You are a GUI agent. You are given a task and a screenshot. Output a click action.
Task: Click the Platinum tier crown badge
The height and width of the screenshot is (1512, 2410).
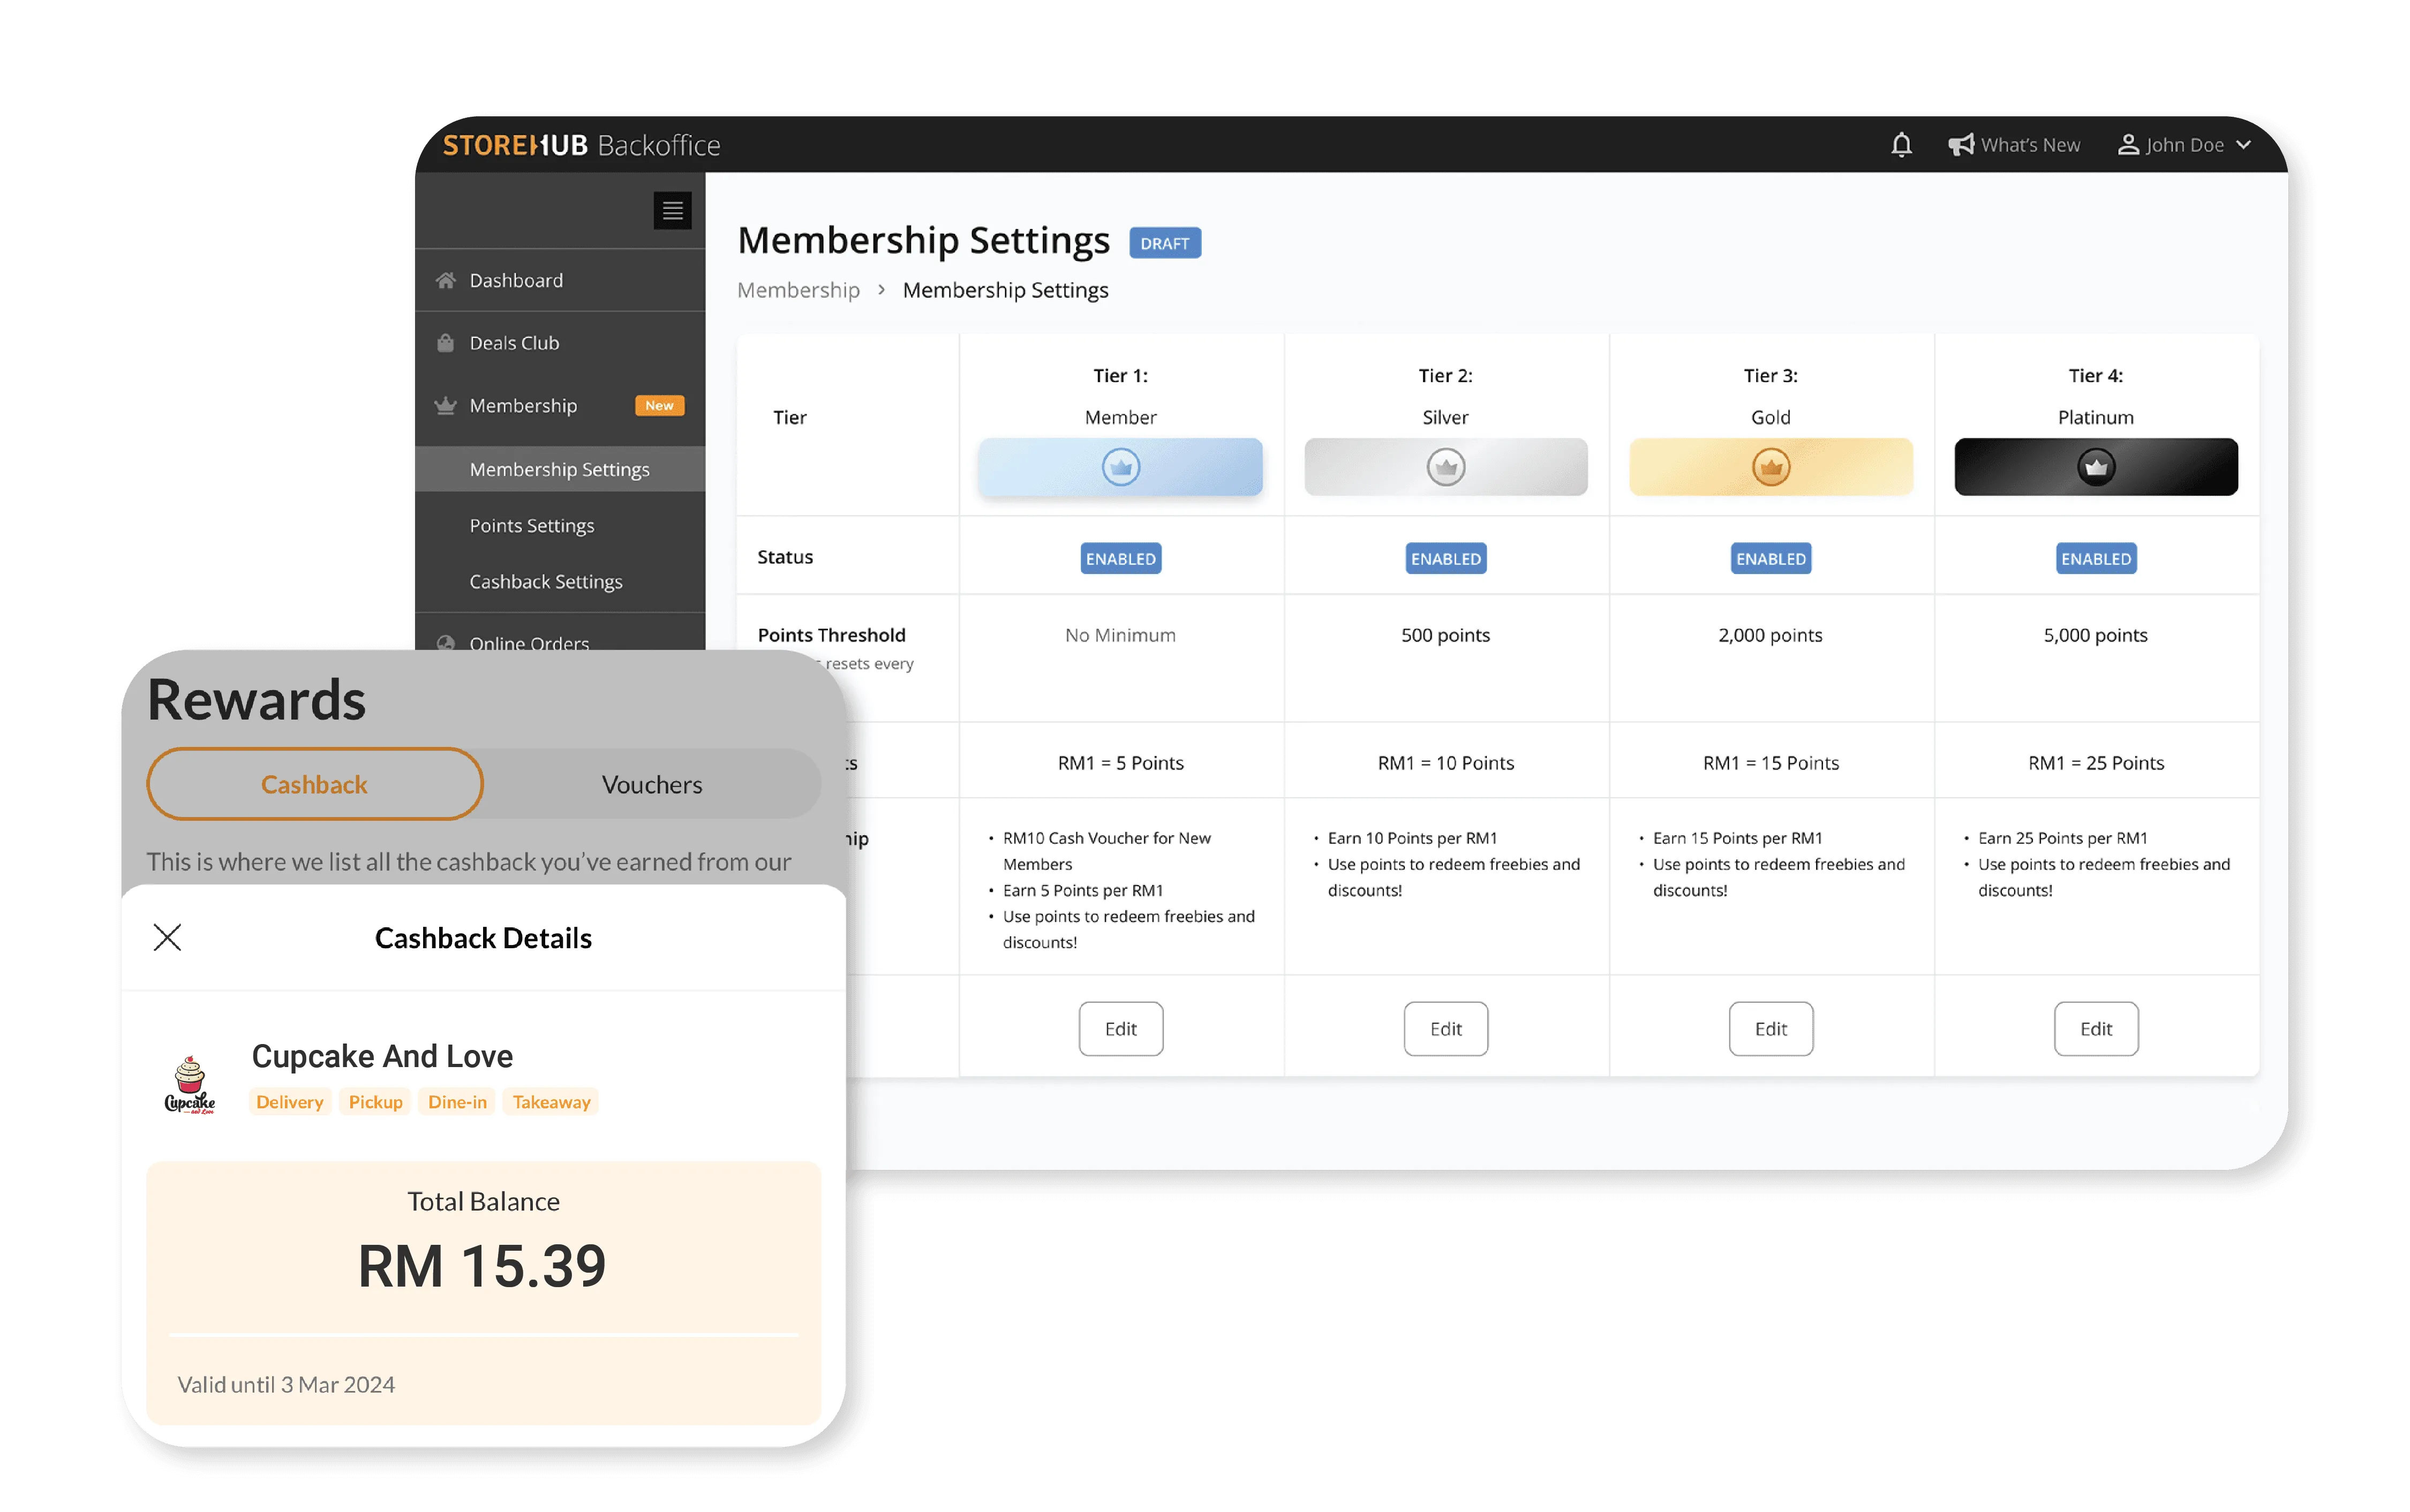pyautogui.click(x=2096, y=466)
